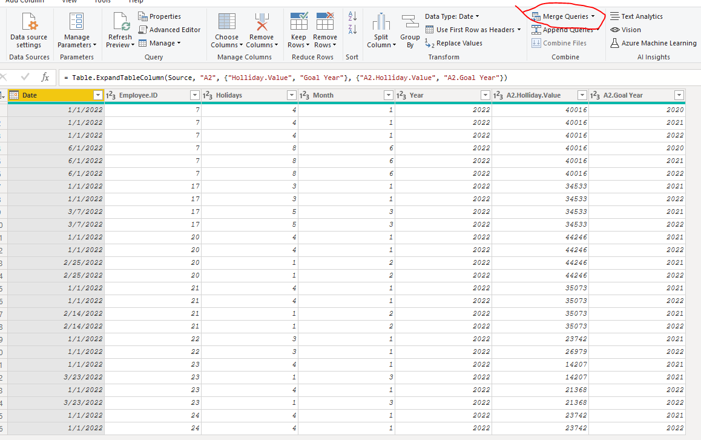The width and height of the screenshot is (701, 440).
Task: Select cell with date 3/7/2022 first occurrence
Action: (x=56, y=212)
